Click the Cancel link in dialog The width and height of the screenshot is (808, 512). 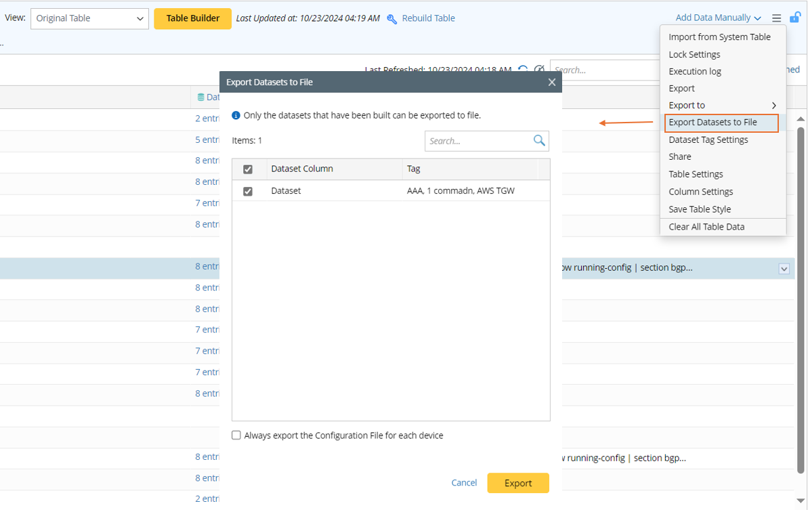pos(464,483)
